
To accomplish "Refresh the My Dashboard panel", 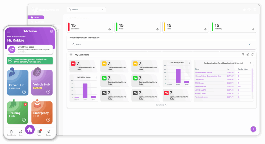I will [252, 54].
